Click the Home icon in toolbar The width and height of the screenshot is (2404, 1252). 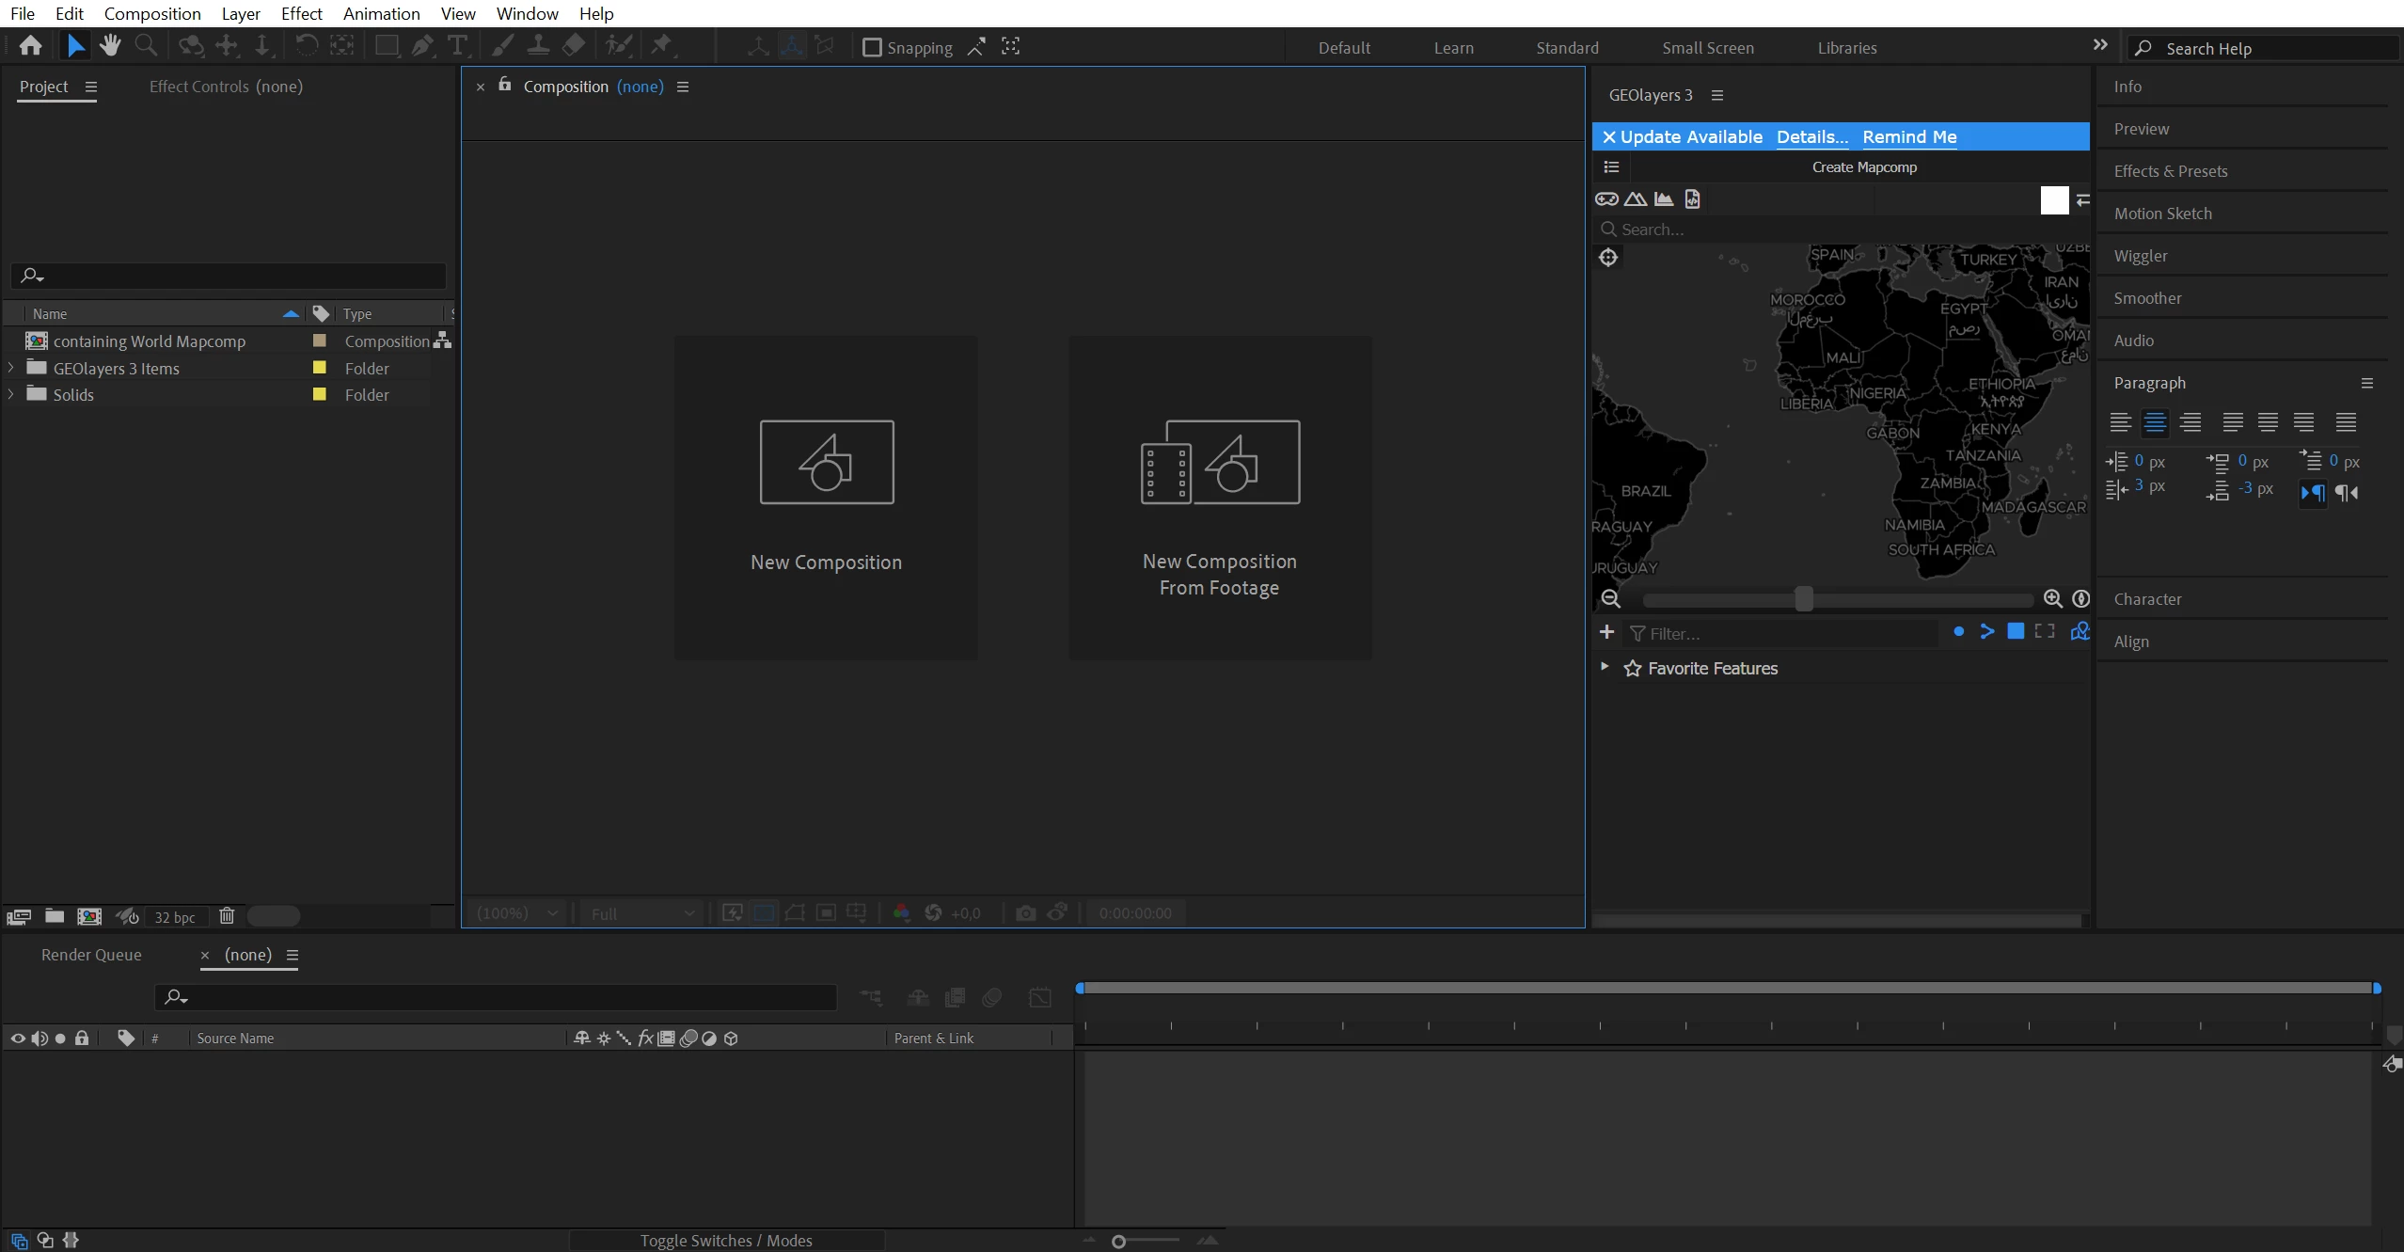(30, 45)
